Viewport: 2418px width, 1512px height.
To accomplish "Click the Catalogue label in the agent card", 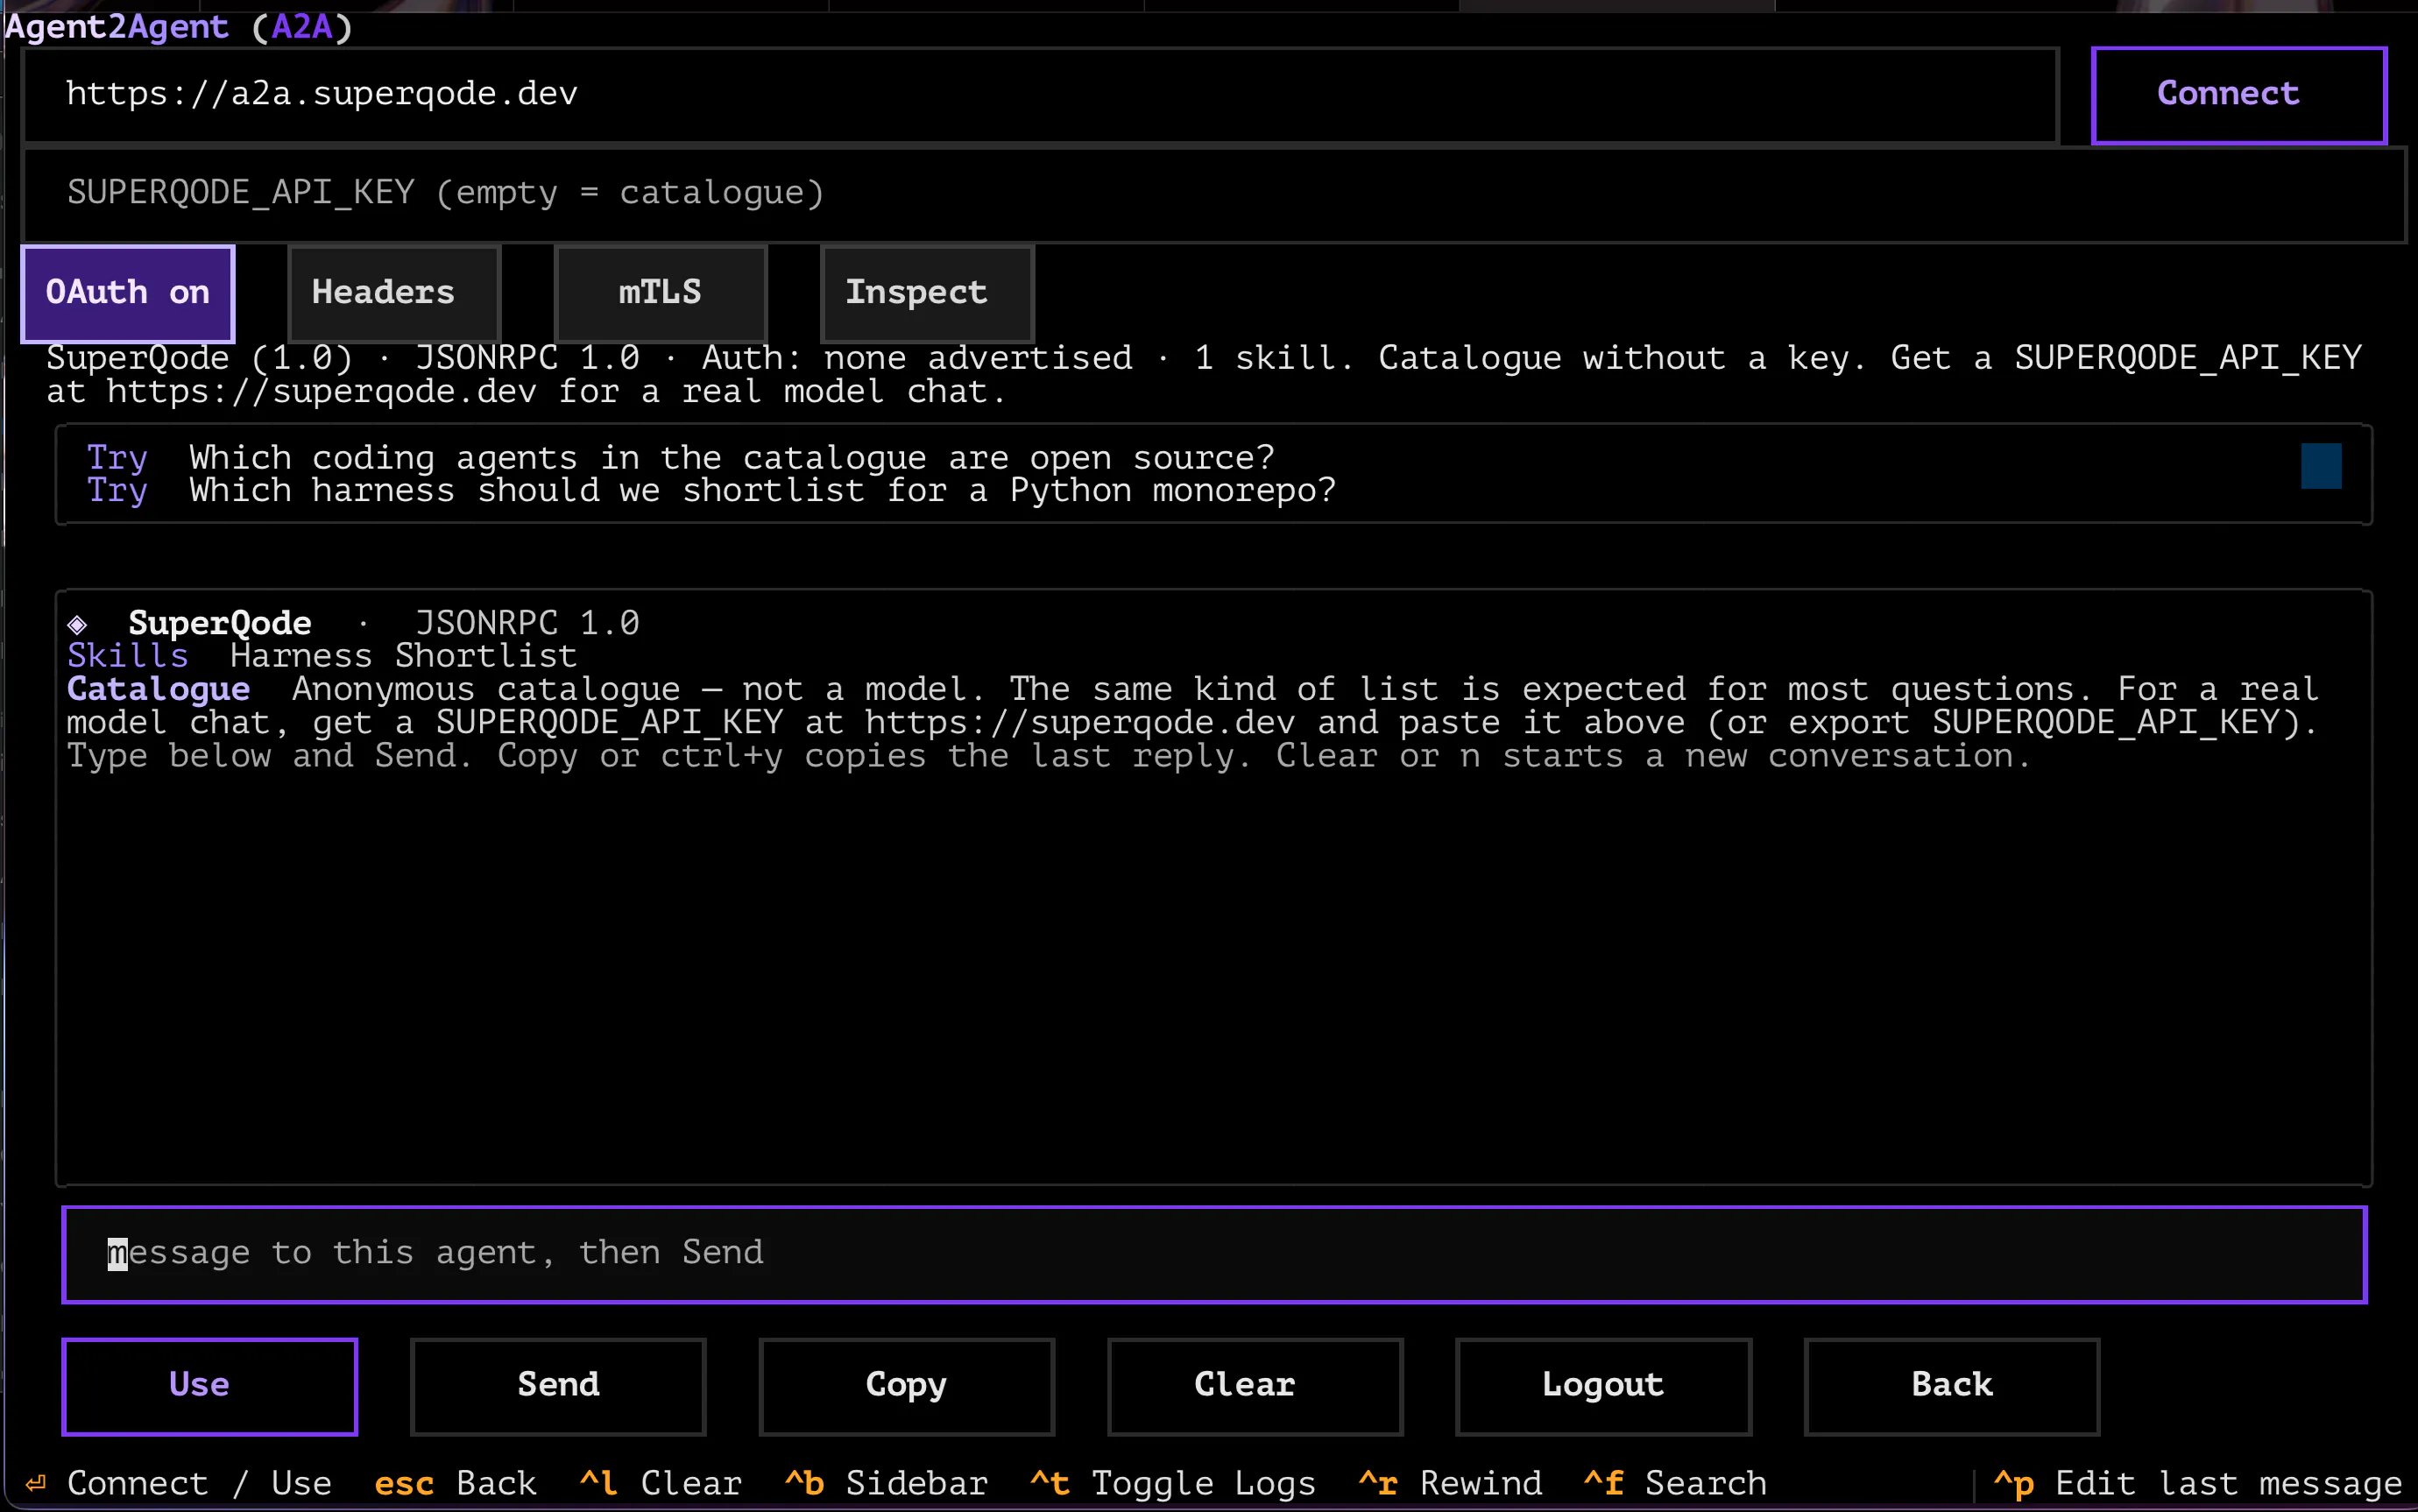I will click(158, 689).
